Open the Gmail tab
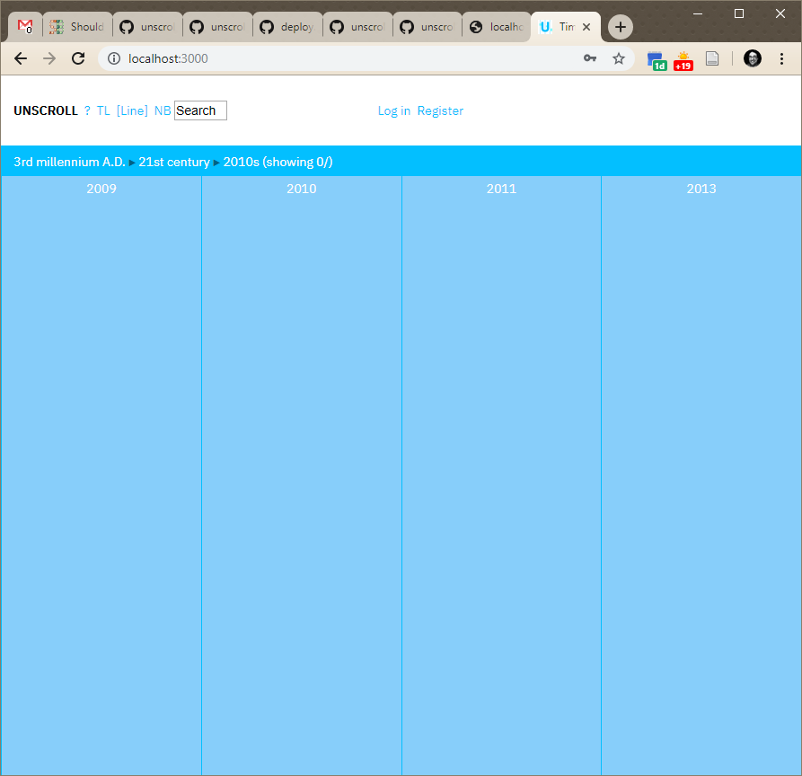The image size is (802, 776). click(x=25, y=27)
